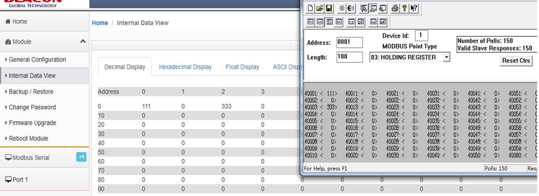Viewport: 539px width, 196px height.
Task: Select Decimal Display tab
Action: 125,67
